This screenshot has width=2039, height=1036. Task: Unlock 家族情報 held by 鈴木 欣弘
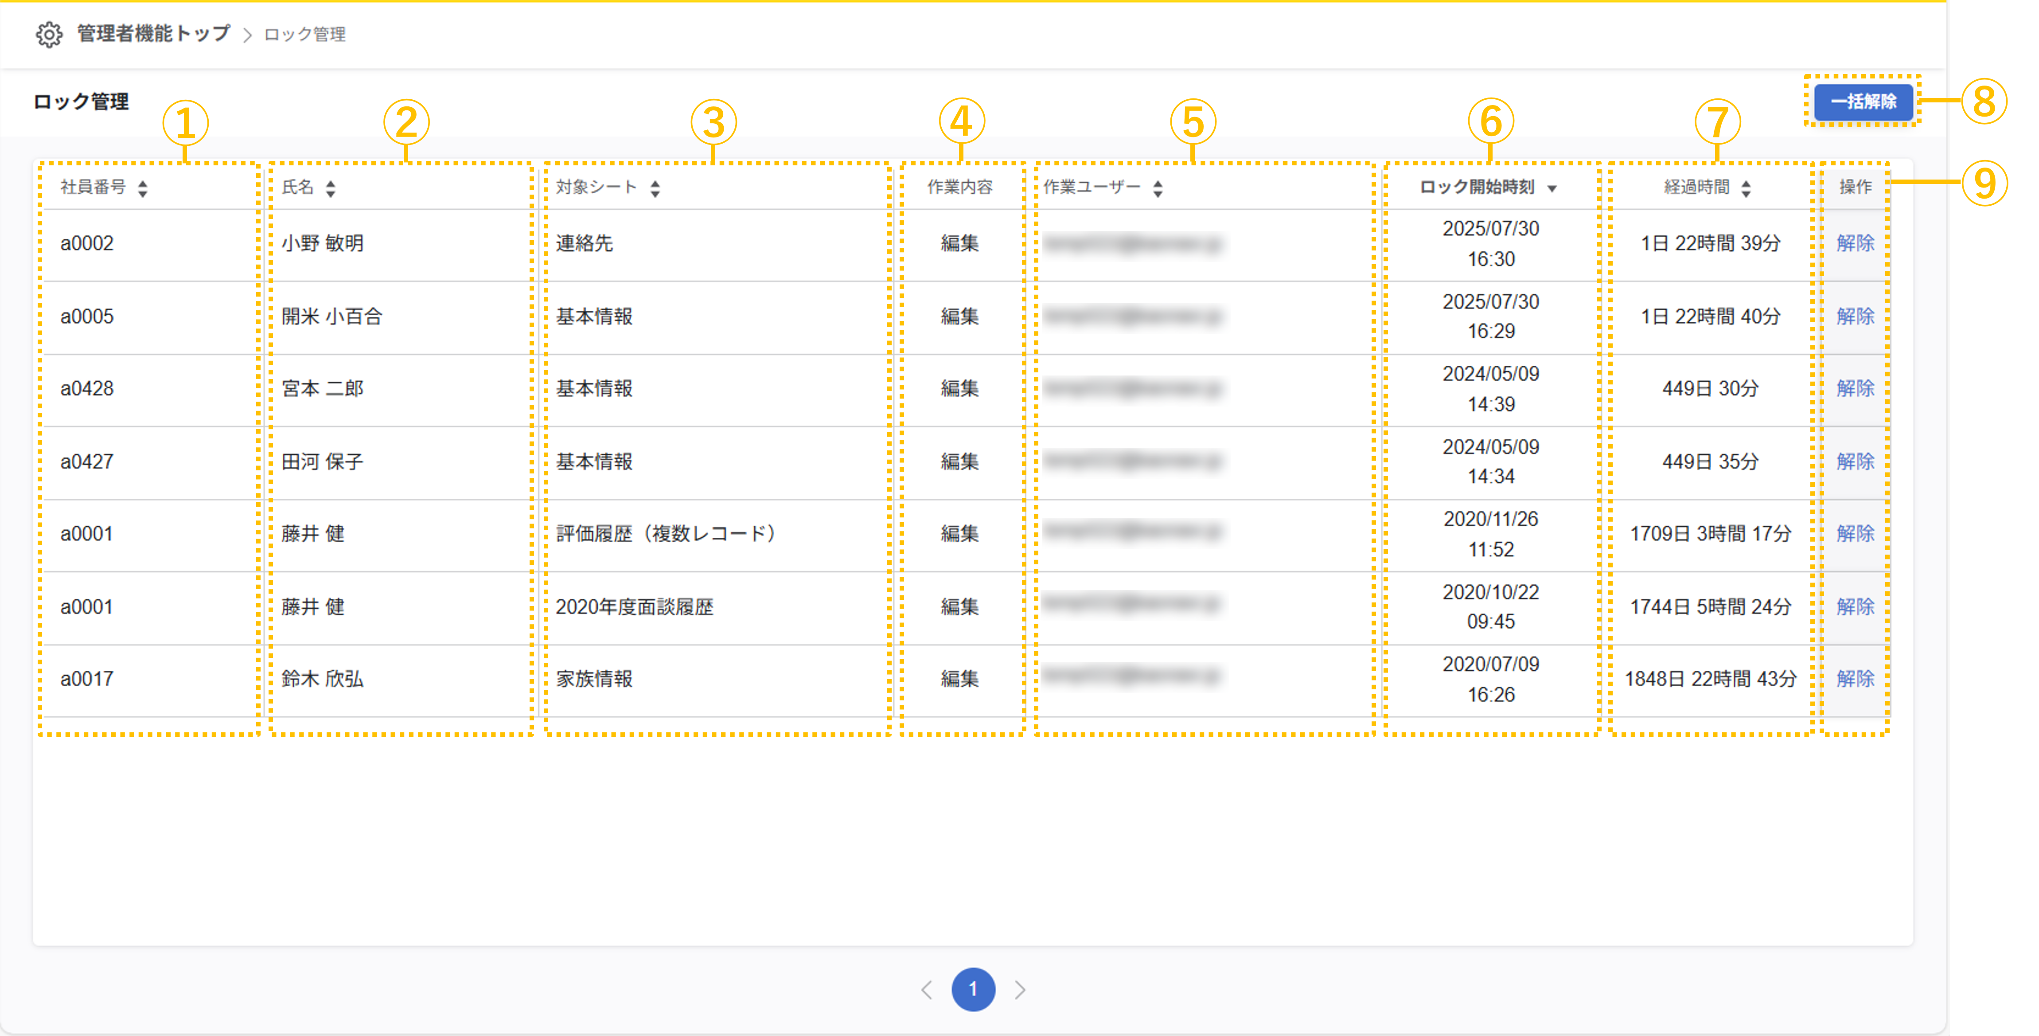tap(1855, 679)
